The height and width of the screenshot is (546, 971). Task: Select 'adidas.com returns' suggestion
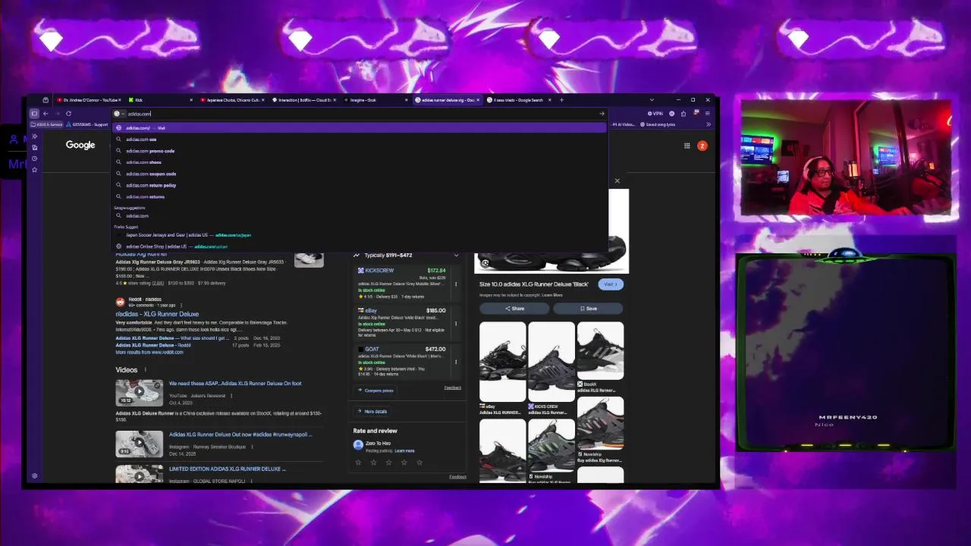point(360,196)
